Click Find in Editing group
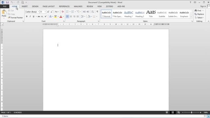 tap(199, 10)
